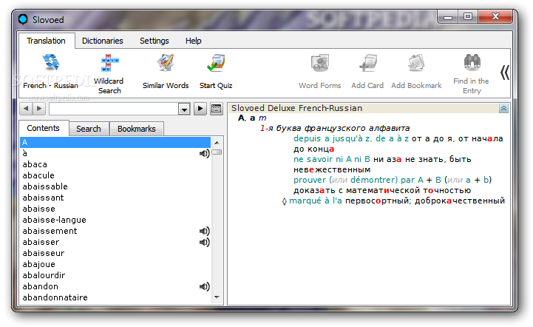Play pronunciation for abandon

coord(204,286)
